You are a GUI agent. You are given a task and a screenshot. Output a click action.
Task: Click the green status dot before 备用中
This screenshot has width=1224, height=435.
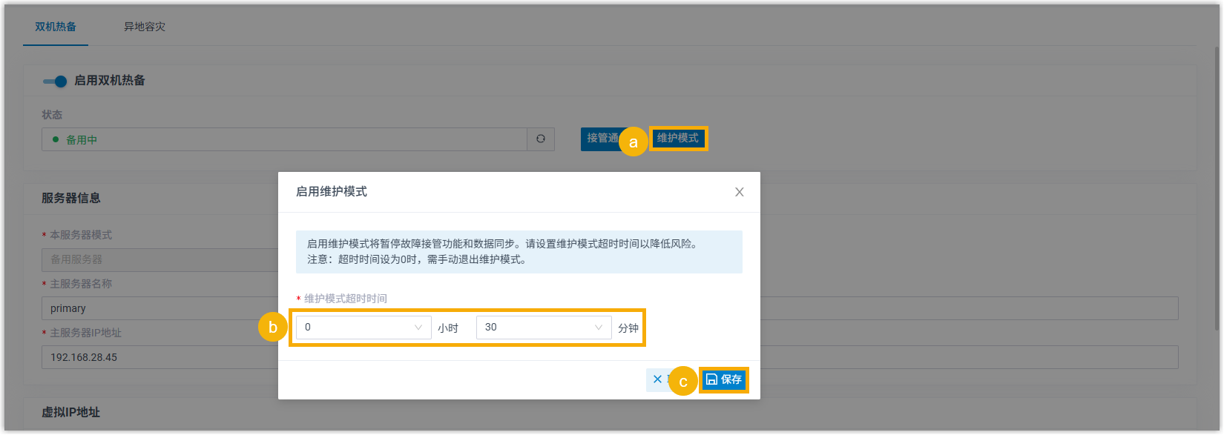(56, 139)
